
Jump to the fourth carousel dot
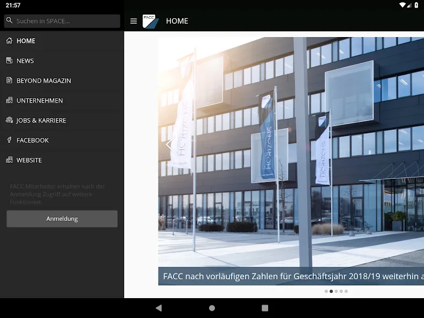[x=341, y=291]
